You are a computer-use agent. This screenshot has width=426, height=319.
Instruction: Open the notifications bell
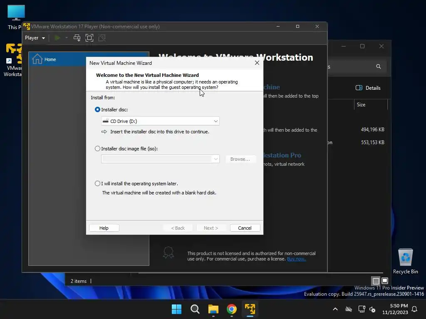(415, 309)
